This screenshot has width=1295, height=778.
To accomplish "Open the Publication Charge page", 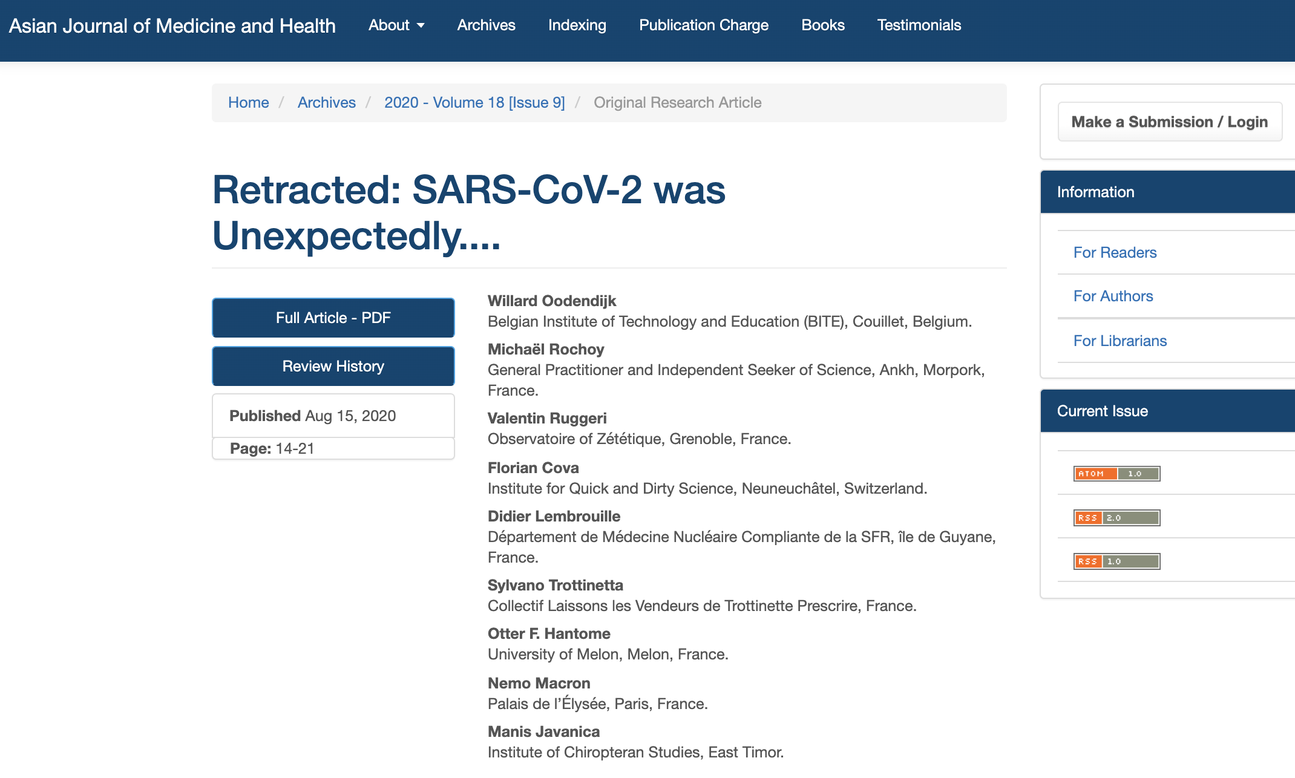I will (x=704, y=25).
